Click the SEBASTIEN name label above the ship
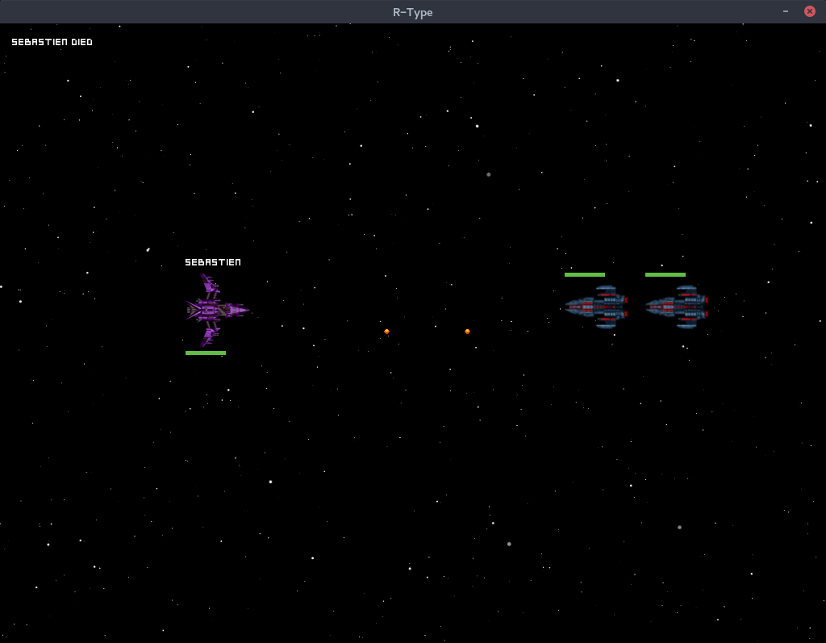Image resolution: width=826 pixels, height=643 pixels. [213, 262]
